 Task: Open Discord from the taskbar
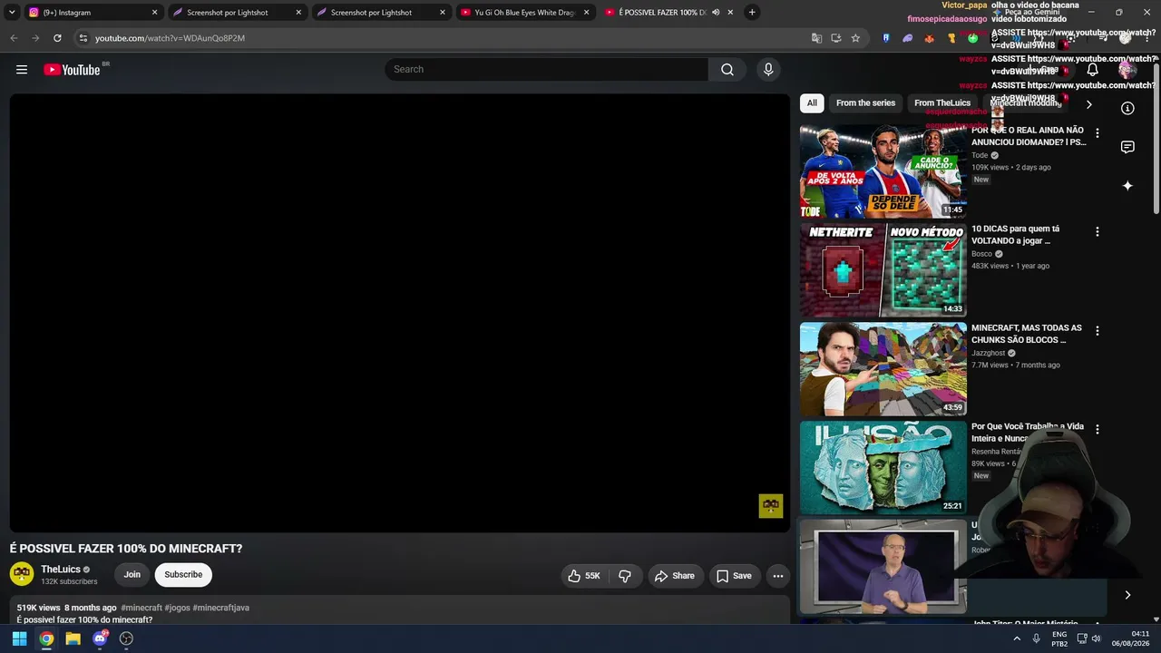point(100,638)
